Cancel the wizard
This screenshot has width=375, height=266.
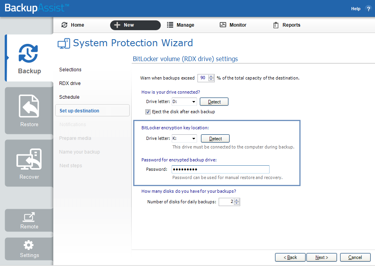(355, 257)
